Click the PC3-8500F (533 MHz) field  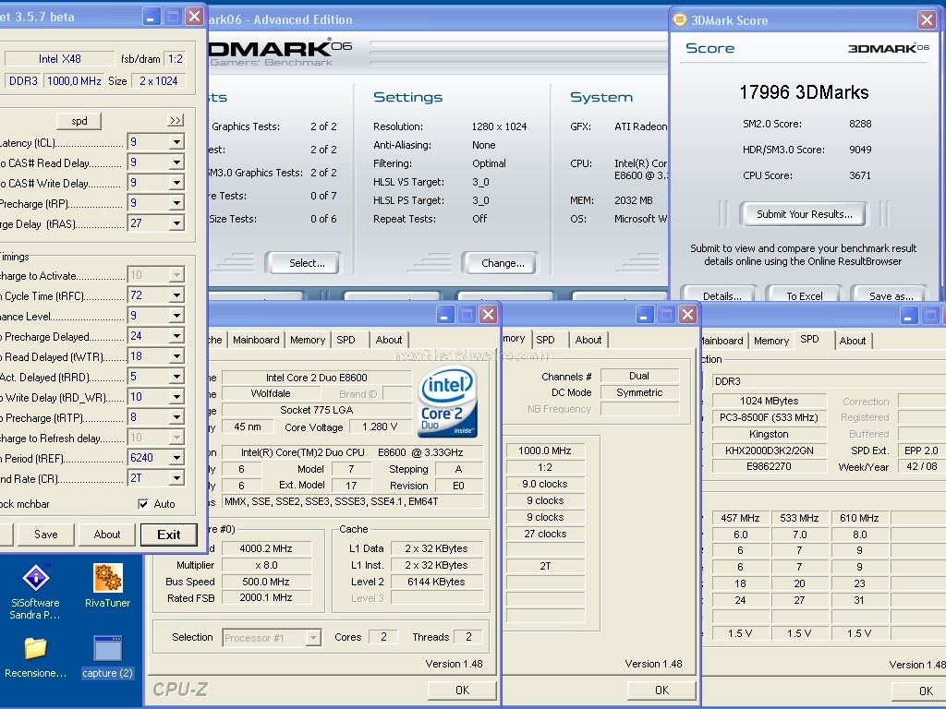point(770,417)
